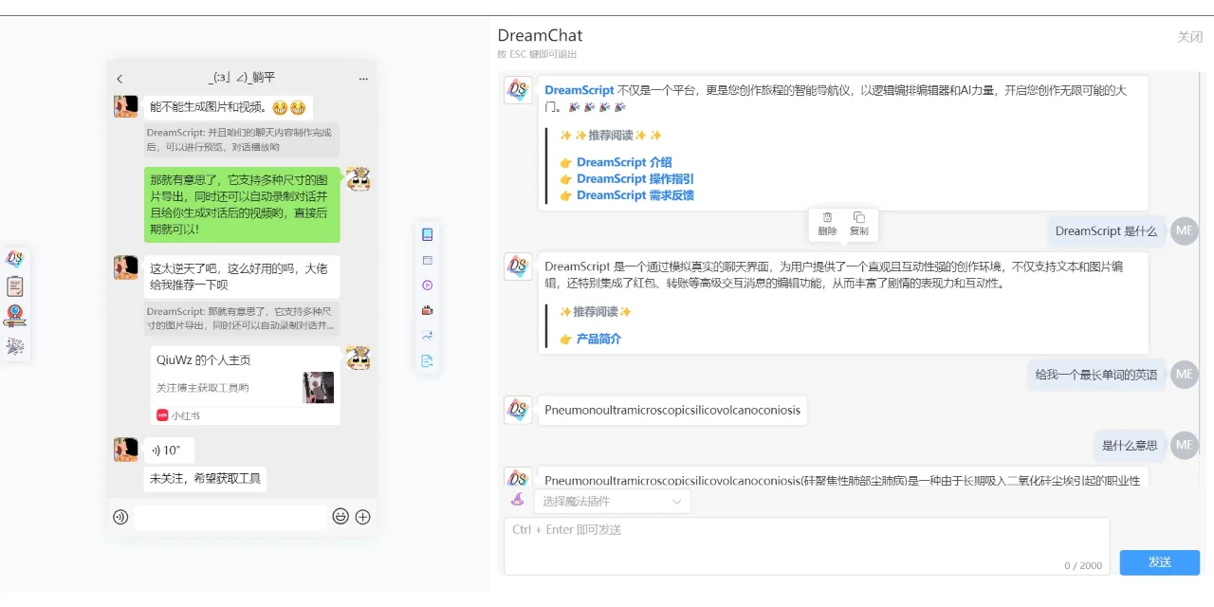This screenshot has width=1214, height=607.
Task: Open the DS DreamScript logo in the left sidebar
Action: coord(15,257)
